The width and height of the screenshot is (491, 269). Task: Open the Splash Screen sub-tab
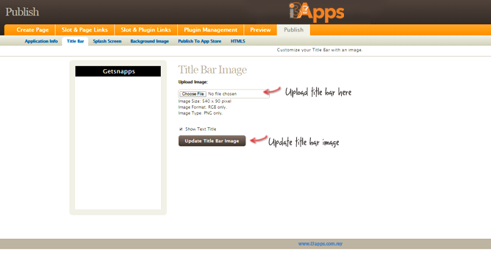click(107, 41)
